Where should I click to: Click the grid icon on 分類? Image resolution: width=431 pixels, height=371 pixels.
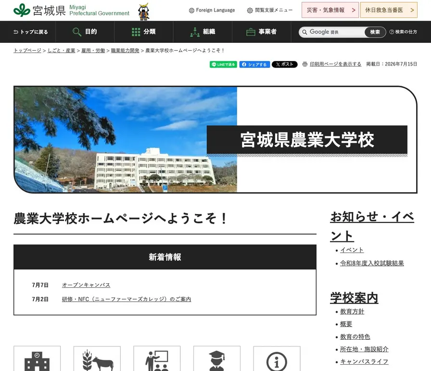(x=136, y=32)
